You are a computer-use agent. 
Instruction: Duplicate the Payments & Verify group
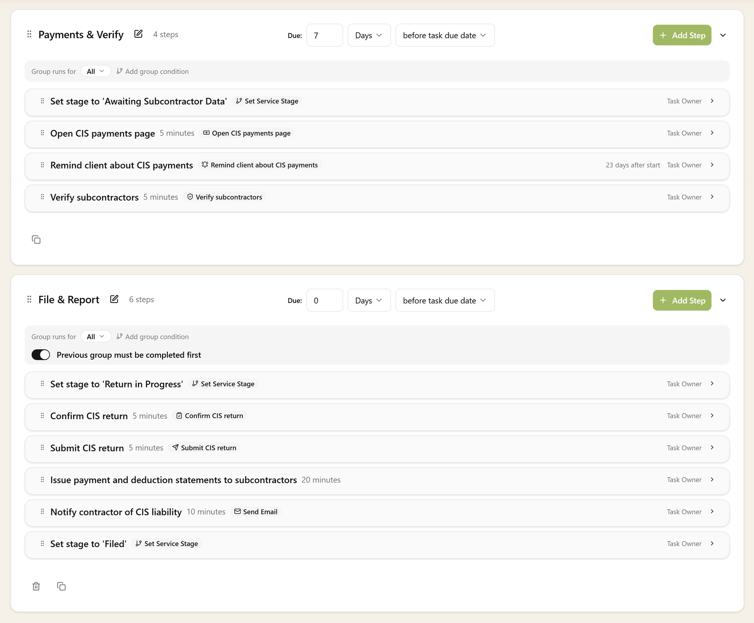point(36,239)
